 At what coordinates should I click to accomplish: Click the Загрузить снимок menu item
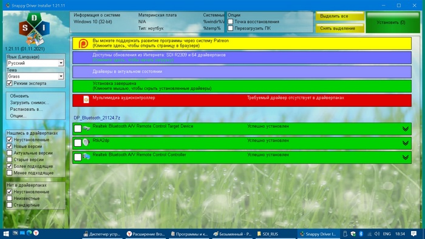30,103
